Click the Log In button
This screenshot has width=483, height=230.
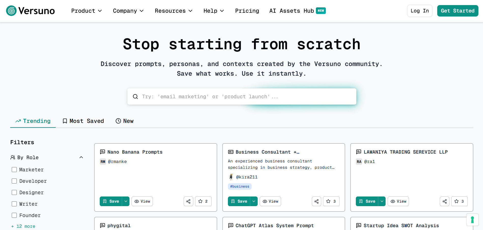coord(420,11)
